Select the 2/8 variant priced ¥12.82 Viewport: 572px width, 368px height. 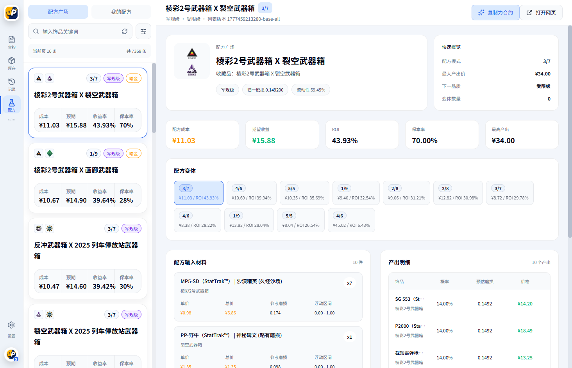(x=458, y=193)
